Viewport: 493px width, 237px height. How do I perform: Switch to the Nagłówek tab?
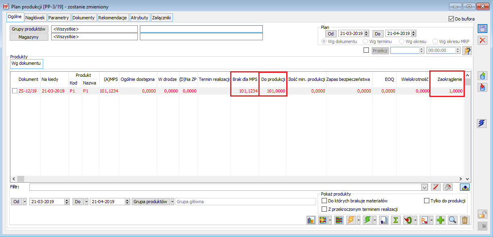(x=35, y=18)
